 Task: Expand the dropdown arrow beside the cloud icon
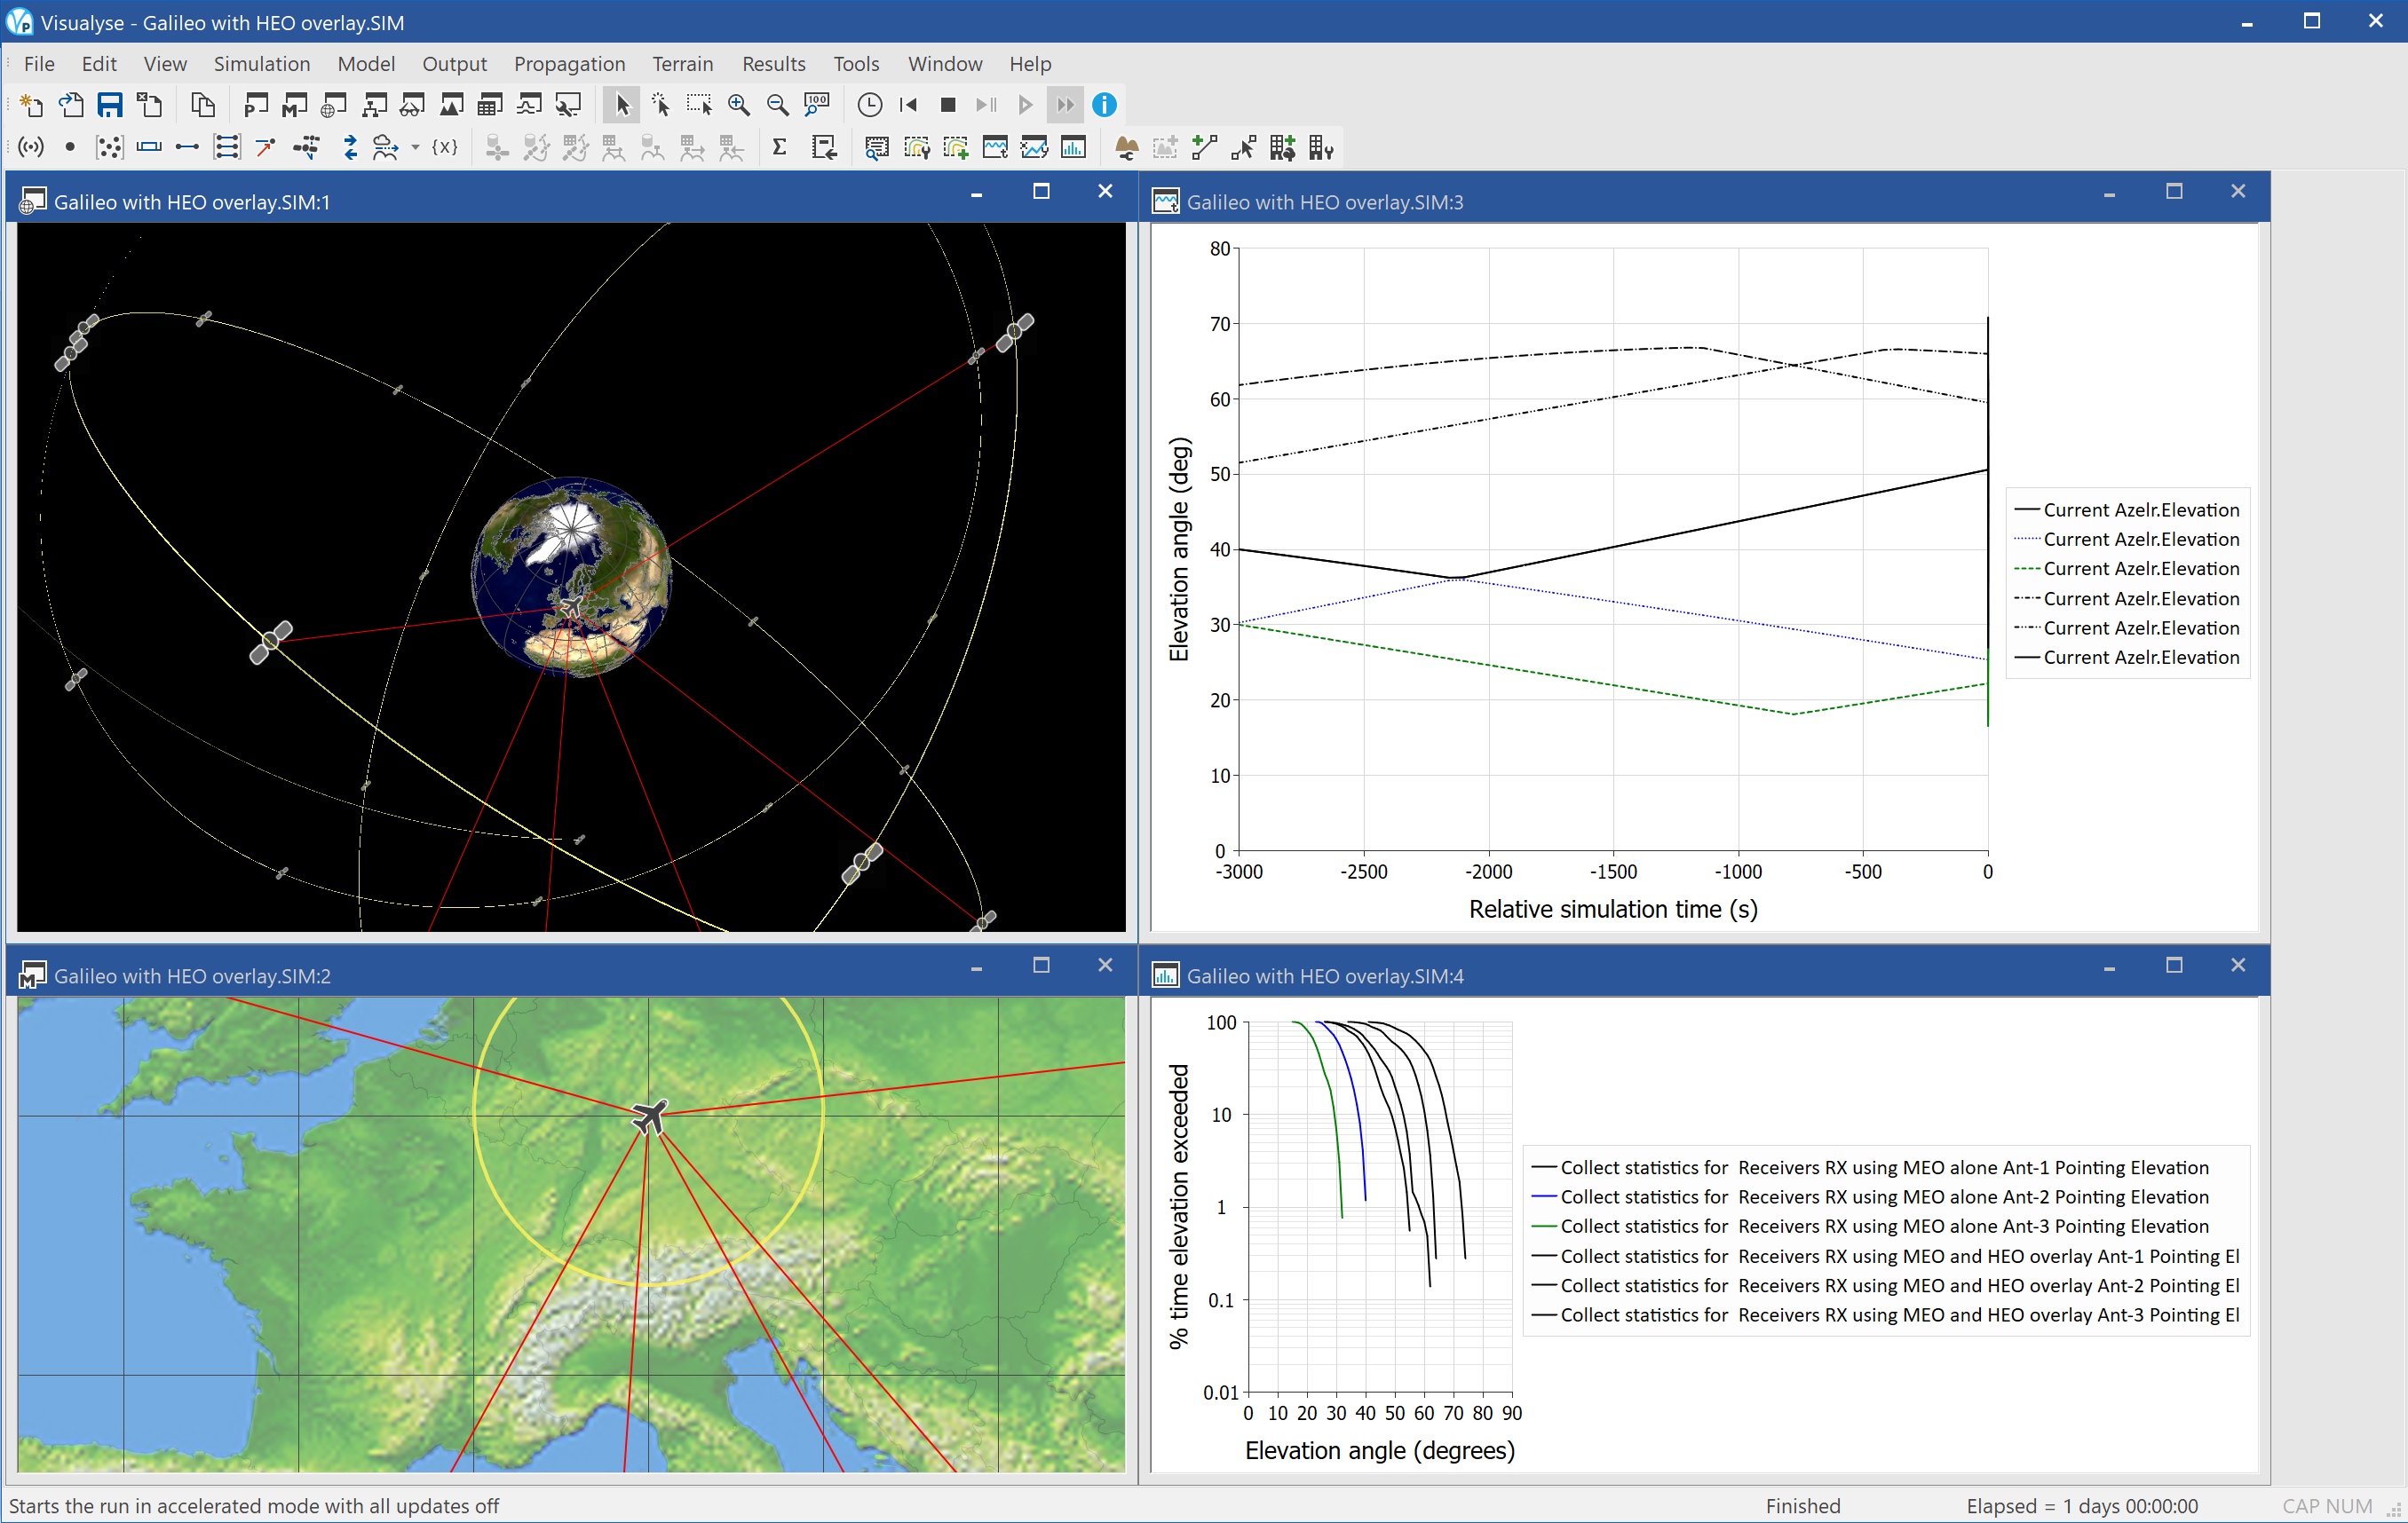(x=415, y=148)
